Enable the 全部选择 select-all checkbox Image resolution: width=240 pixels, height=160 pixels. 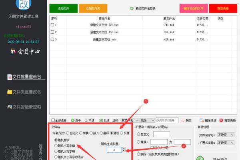pyautogui.click(x=53, y=120)
